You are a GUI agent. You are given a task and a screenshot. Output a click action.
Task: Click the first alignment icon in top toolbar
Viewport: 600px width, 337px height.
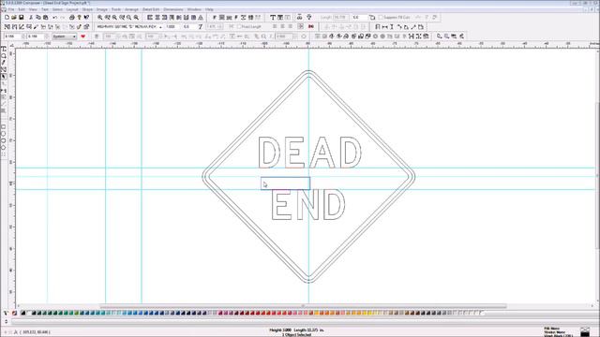click(x=150, y=17)
